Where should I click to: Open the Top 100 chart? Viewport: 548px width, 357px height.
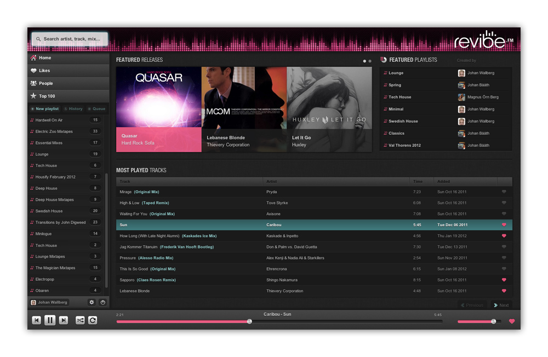(x=68, y=96)
